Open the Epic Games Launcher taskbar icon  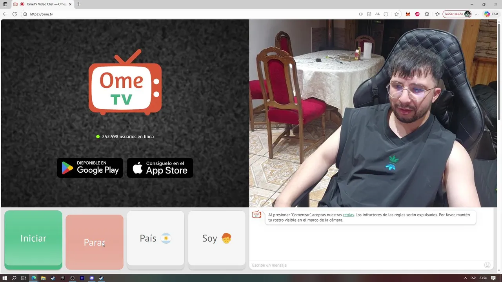coord(63,278)
